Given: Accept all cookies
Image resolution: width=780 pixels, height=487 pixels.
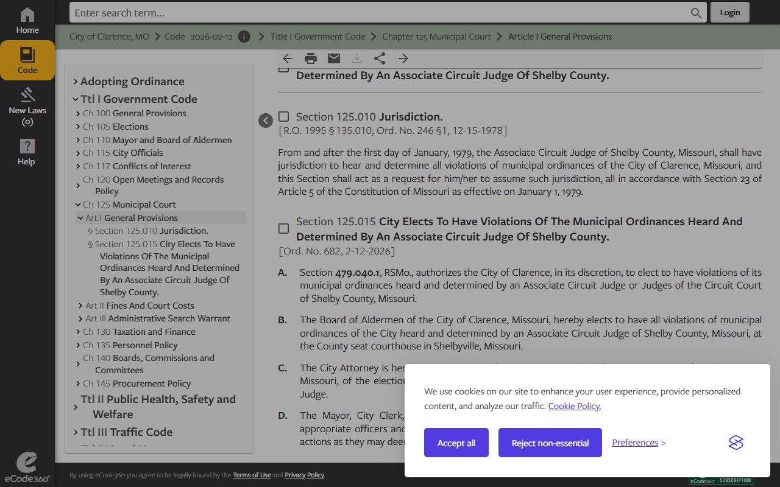Looking at the screenshot, I should (456, 443).
